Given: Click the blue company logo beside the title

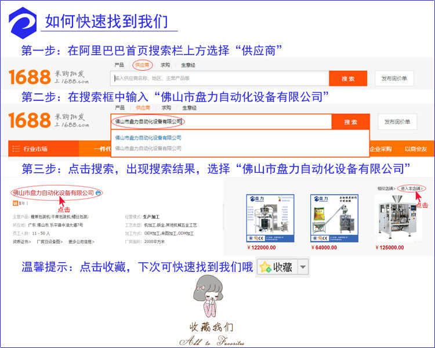Looking at the screenshot, I should [23, 21].
